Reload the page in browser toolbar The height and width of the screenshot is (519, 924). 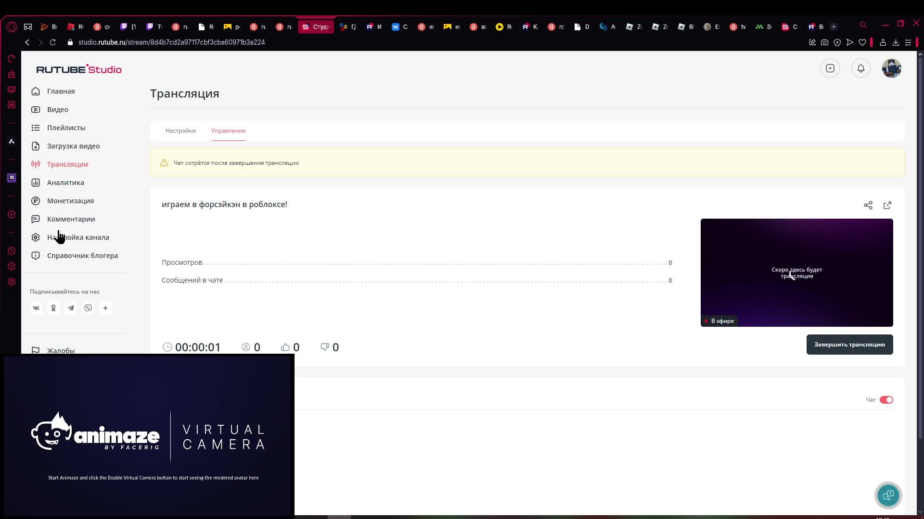[53, 42]
